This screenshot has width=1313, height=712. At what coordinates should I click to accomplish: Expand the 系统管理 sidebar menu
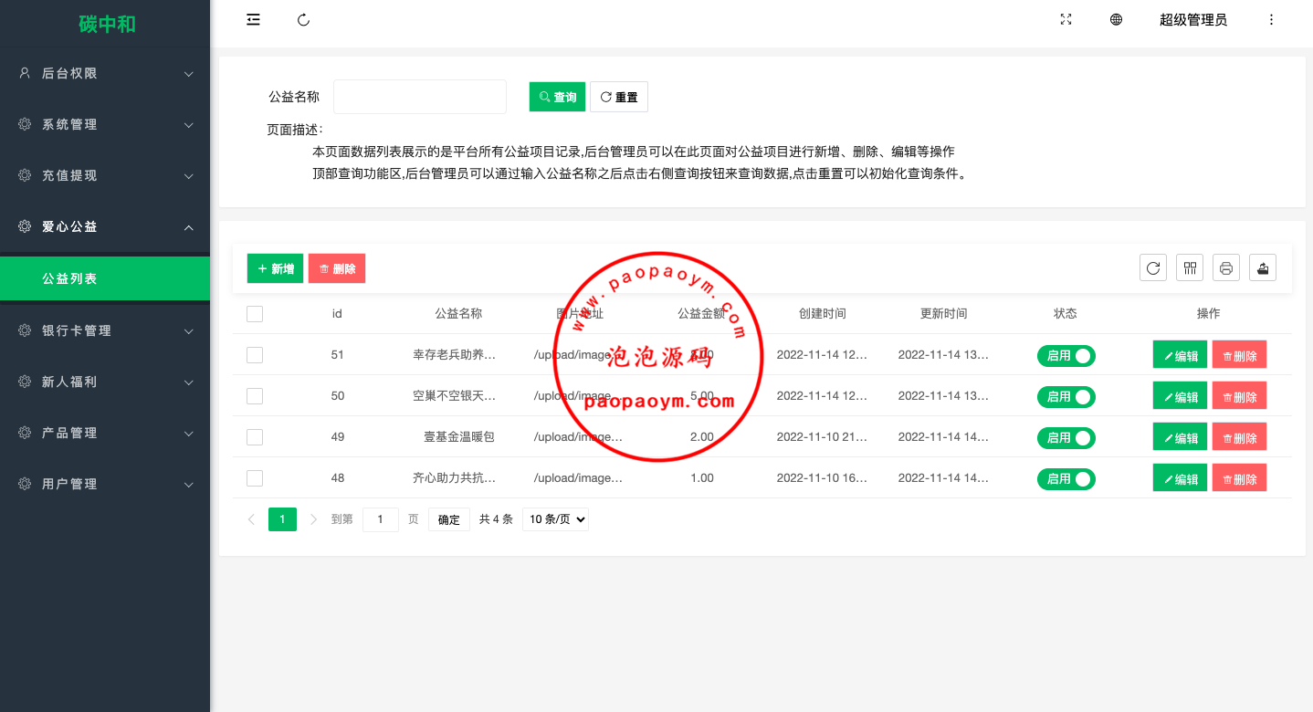[105, 124]
